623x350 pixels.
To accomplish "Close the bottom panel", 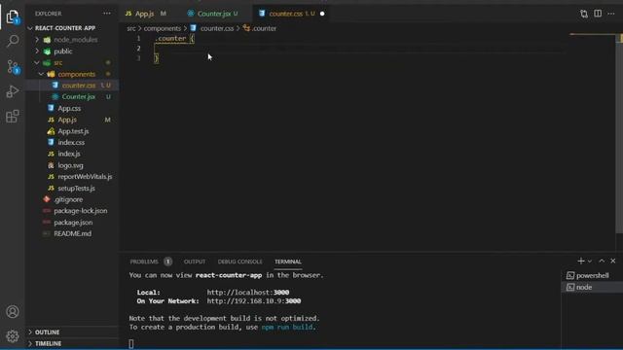I will click(612, 261).
